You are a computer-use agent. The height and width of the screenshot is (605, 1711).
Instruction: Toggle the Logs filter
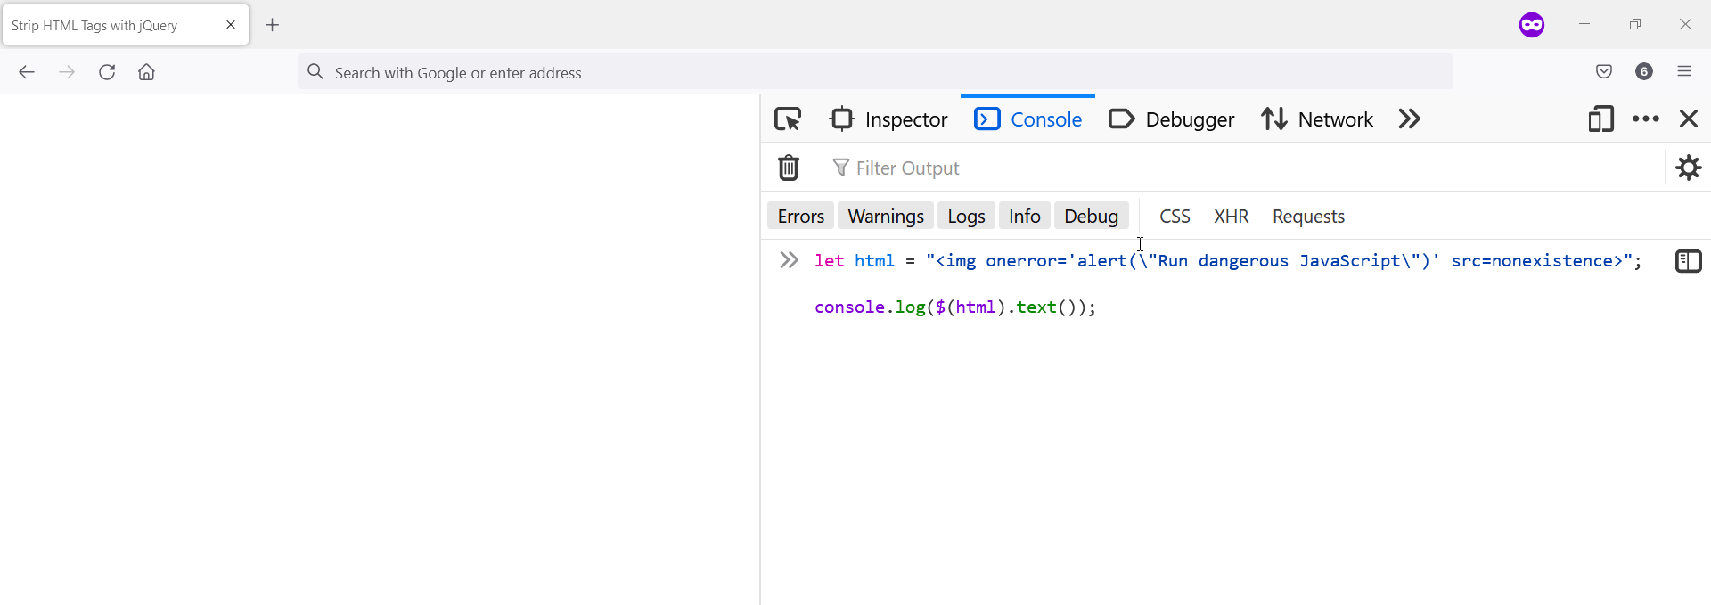tap(966, 216)
